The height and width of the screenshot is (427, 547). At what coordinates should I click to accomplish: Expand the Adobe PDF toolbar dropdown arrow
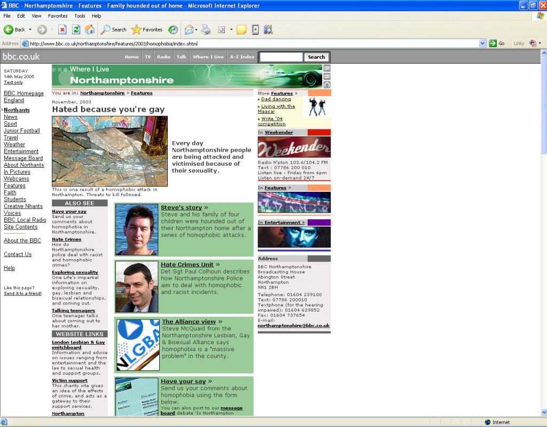pos(540,43)
